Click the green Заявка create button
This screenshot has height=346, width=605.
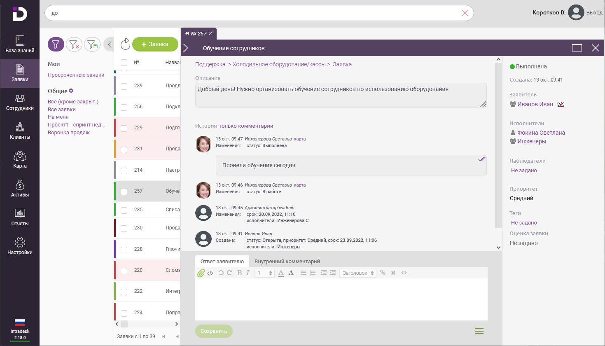click(155, 44)
